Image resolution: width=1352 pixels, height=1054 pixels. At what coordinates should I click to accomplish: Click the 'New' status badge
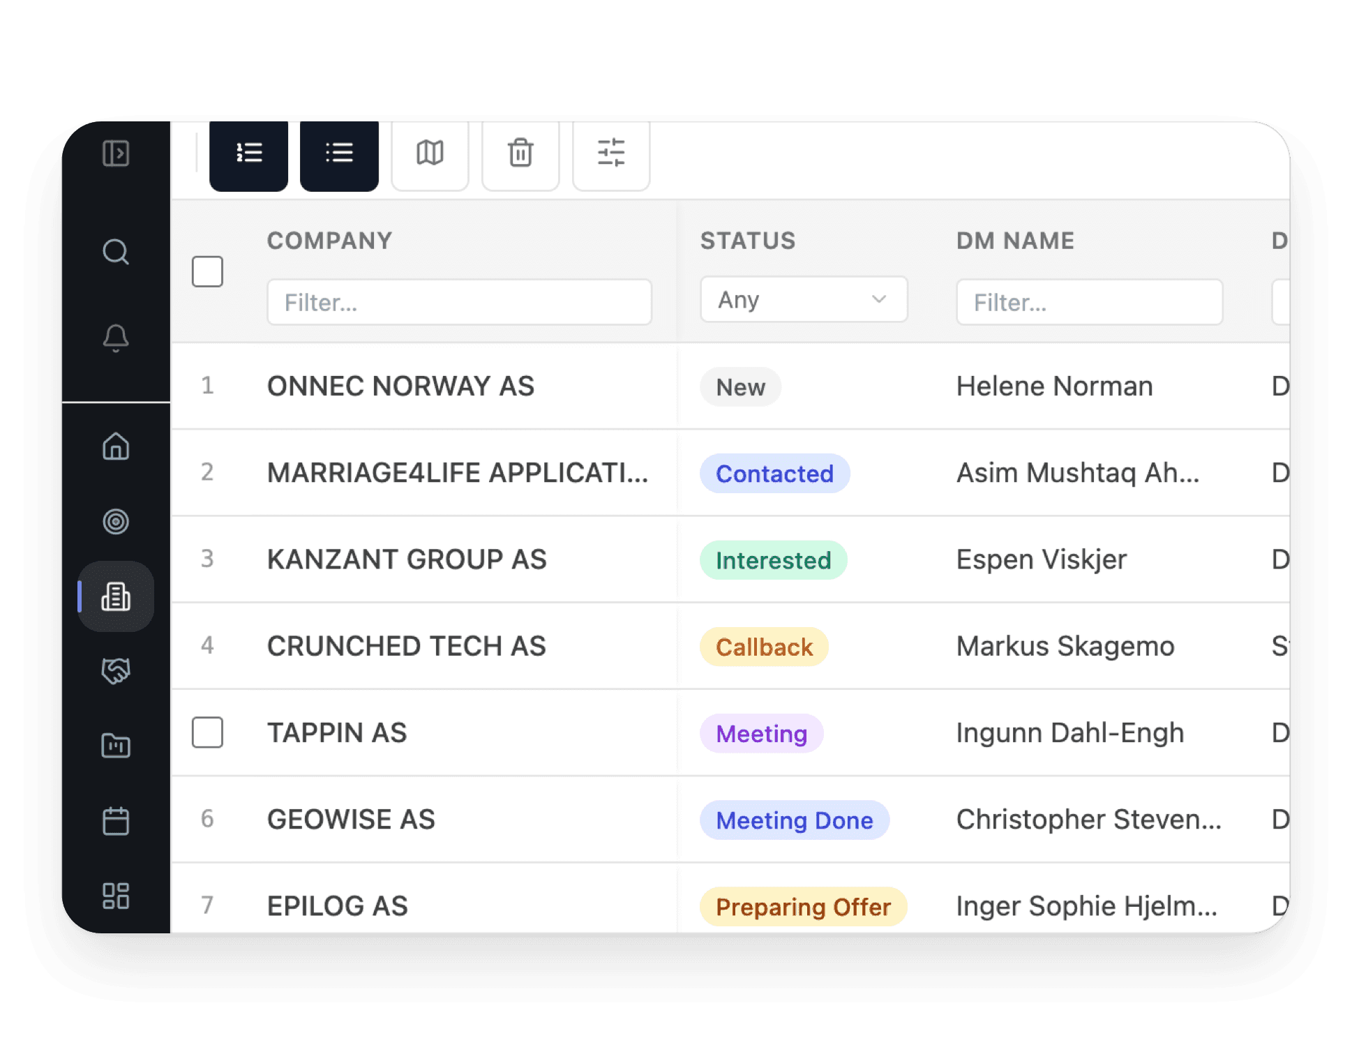pyautogui.click(x=740, y=387)
